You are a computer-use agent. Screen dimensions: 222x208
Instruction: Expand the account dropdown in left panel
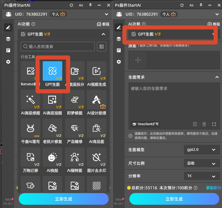click(107, 14)
